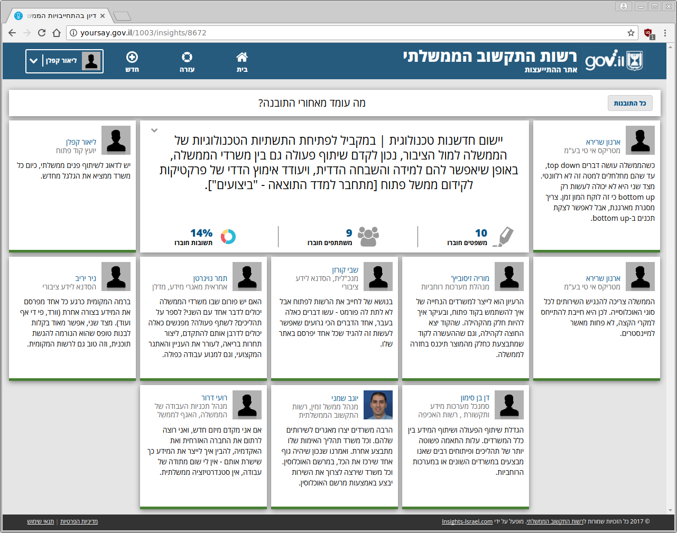Click the red shield extension icon
The width and height of the screenshot is (677, 533).
[648, 33]
